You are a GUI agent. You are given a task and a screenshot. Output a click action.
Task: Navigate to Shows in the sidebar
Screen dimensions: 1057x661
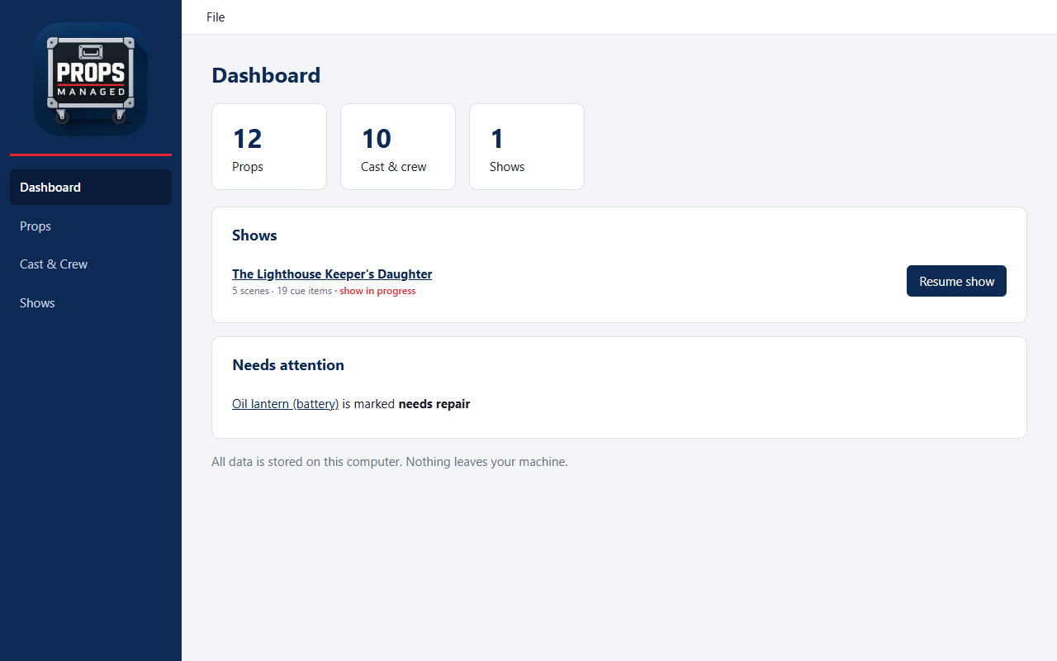coord(91,303)
